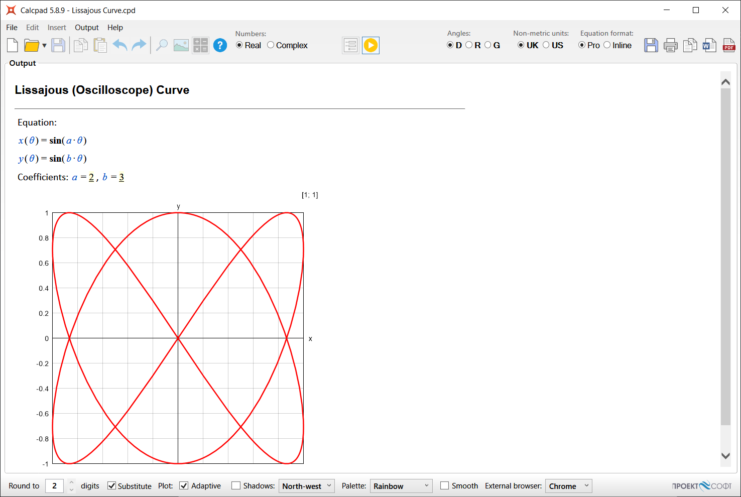Click the yellow Calculate play button
The width and height of the screenshot is (741, 497).
(x=371, y=46)
